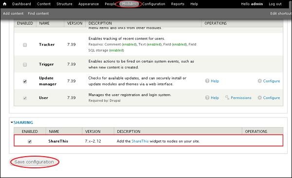This screenshot has width=292, height=178.
Task: Open the Dashboard menu
Action: point(21,4)
